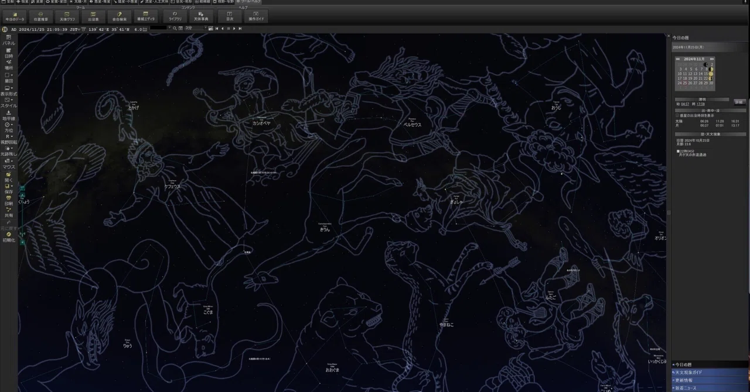Switch to the 太陽・月 ribbon tab

point(79,2)
